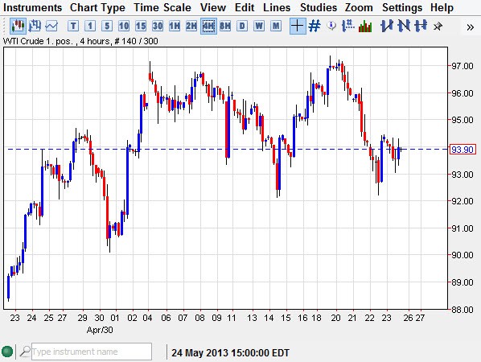Switch to the Daily (D) timeframe button
This screenshot has height=362, width=481.
[x=242, y=27]
